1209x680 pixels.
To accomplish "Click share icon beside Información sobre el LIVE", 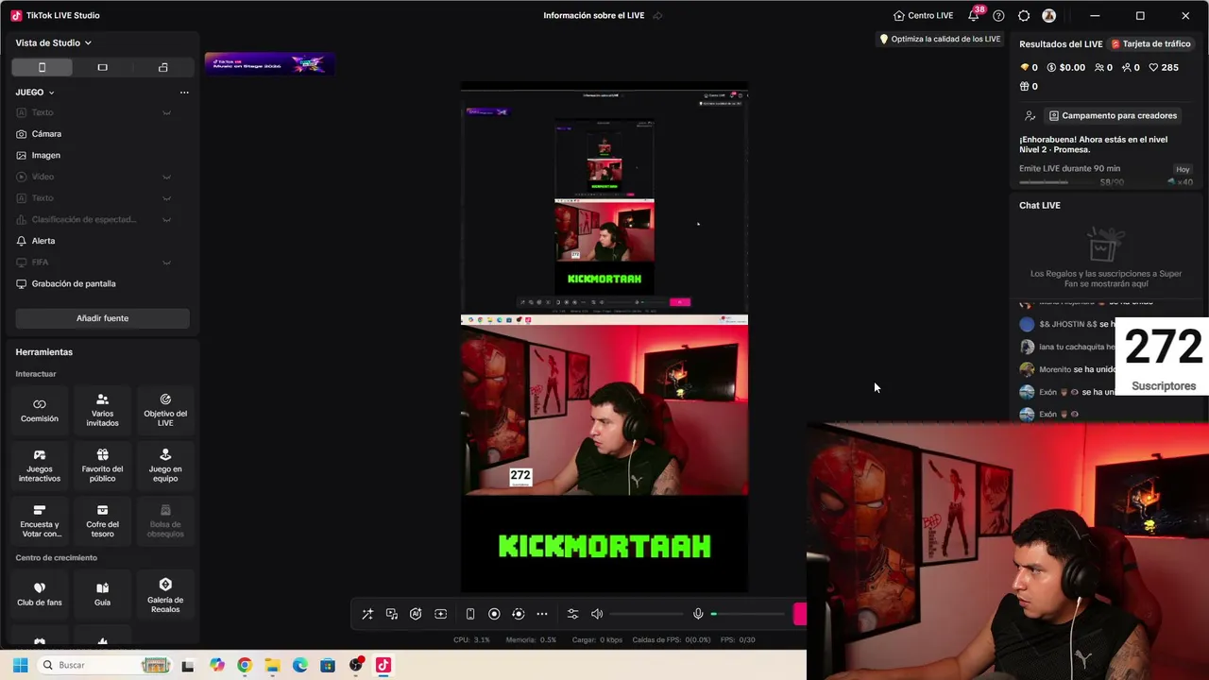I will 657,15.
